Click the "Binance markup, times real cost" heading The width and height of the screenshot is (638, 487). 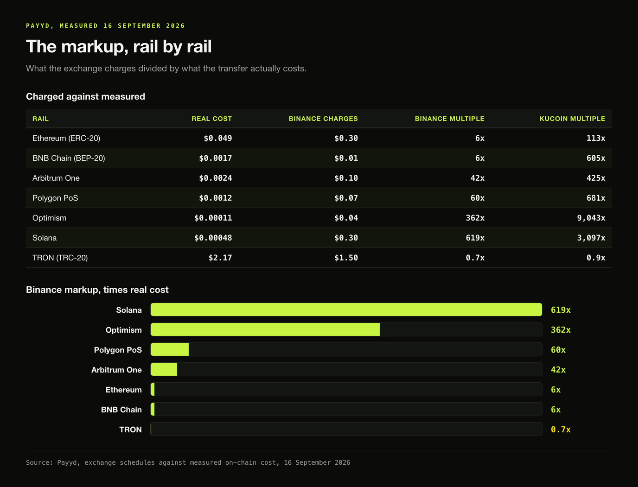[97, 290]
